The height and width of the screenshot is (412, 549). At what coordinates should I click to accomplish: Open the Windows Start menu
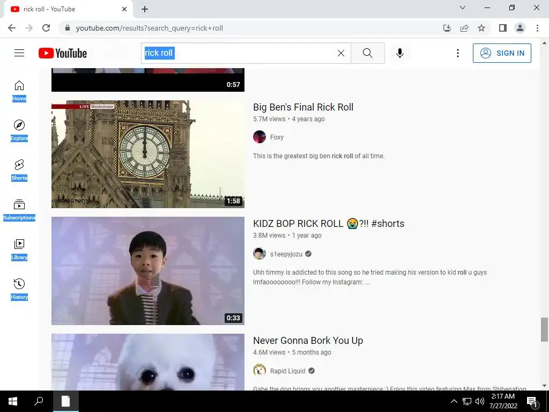13,401
